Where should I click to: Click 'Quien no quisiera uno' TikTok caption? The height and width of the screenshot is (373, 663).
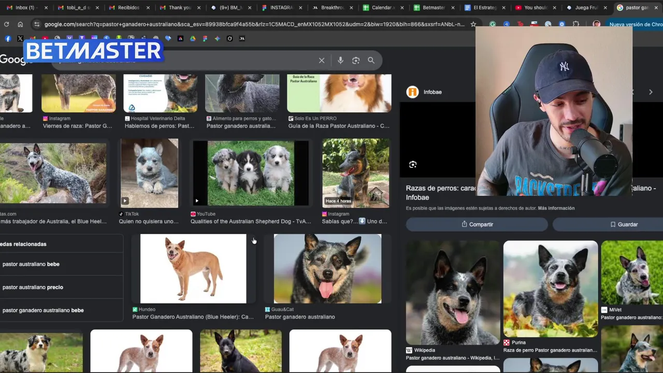click(x=149, y=222)
